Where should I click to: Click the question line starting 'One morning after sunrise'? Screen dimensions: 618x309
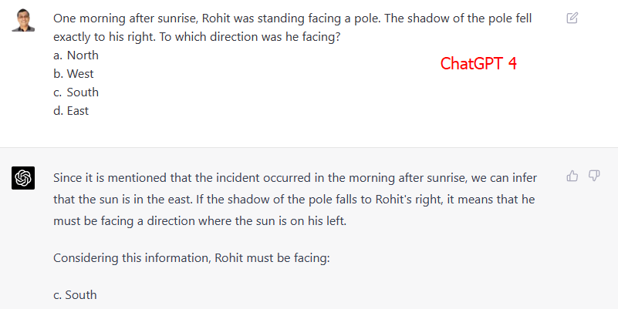[292, 18]
